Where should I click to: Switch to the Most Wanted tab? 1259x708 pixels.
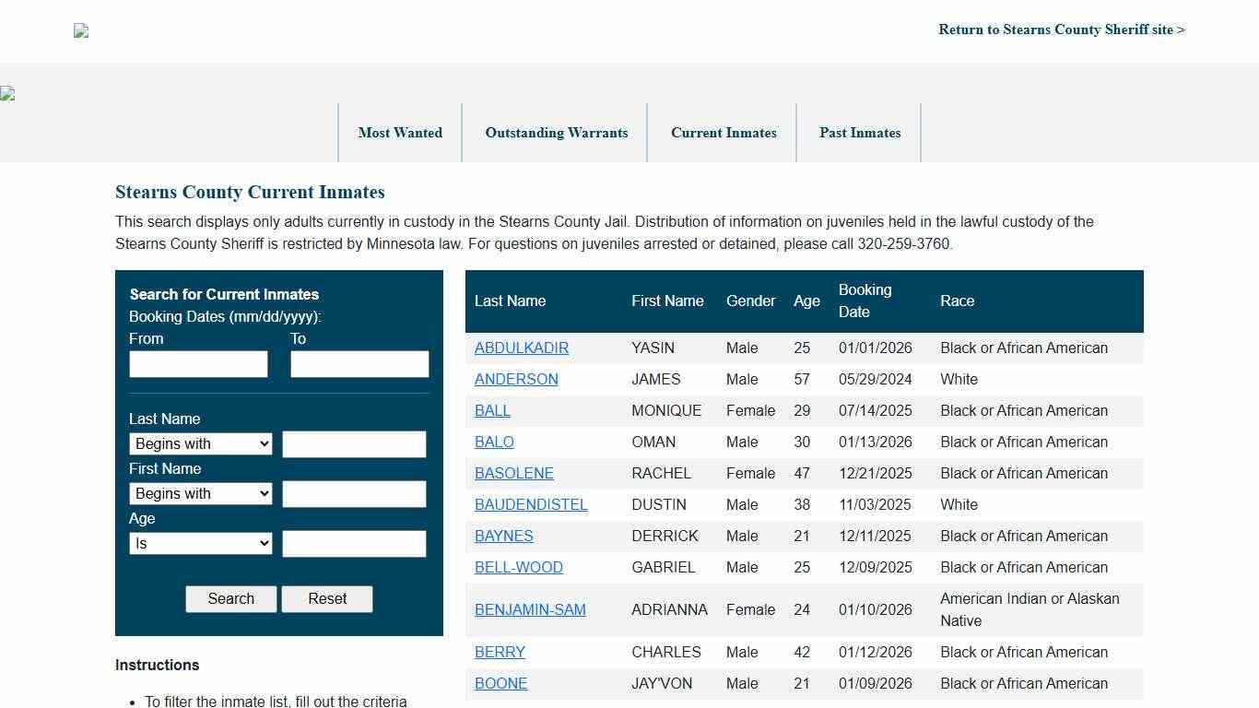(x=400, y=133)
